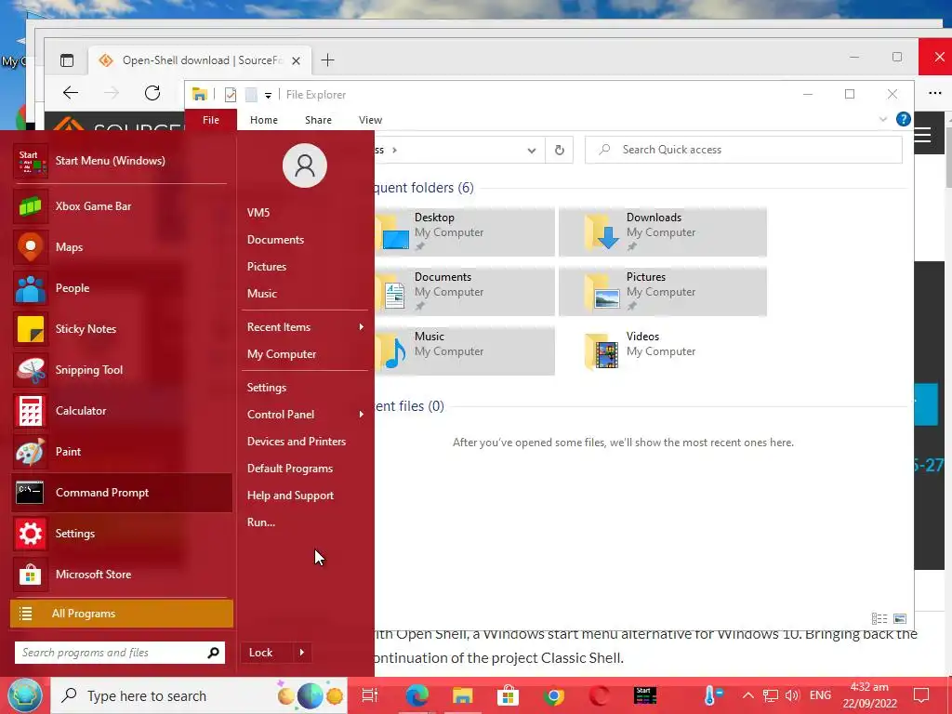Open a new browser tab
The width and height of the screenshot is (952, 714).
click(327, 60)
